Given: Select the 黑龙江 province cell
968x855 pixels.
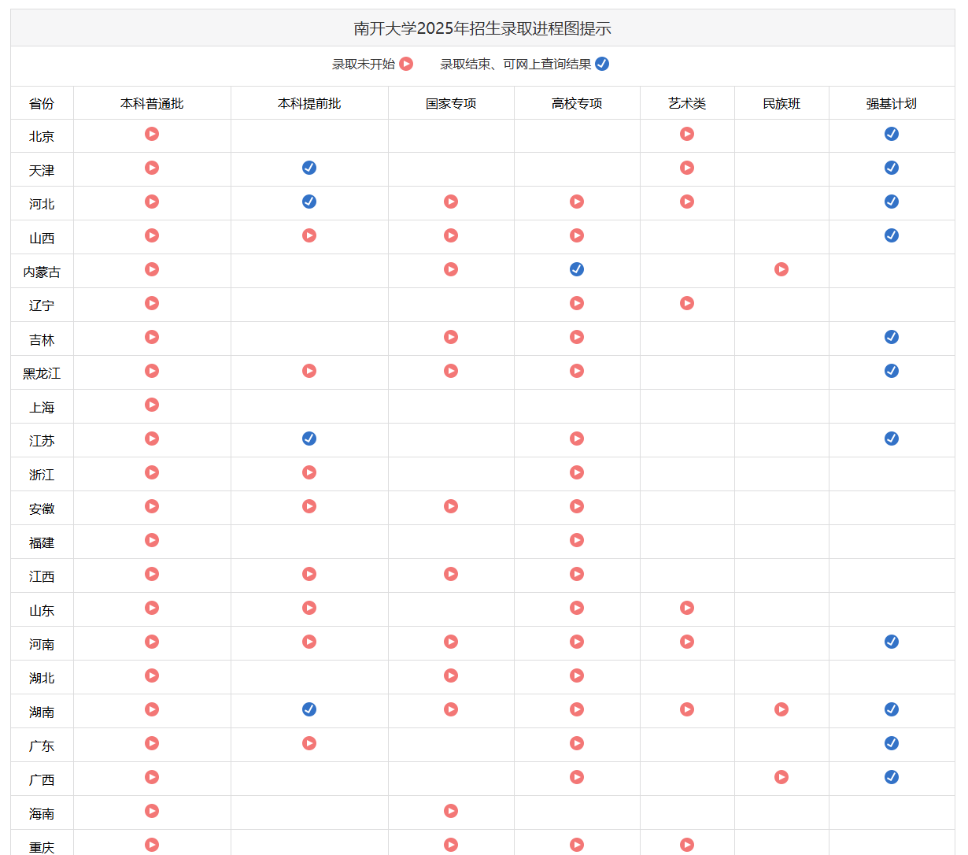Looking at the screenshot, I should pos(42,373).
